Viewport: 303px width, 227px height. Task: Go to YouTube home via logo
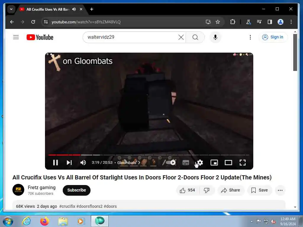point(40,37)
